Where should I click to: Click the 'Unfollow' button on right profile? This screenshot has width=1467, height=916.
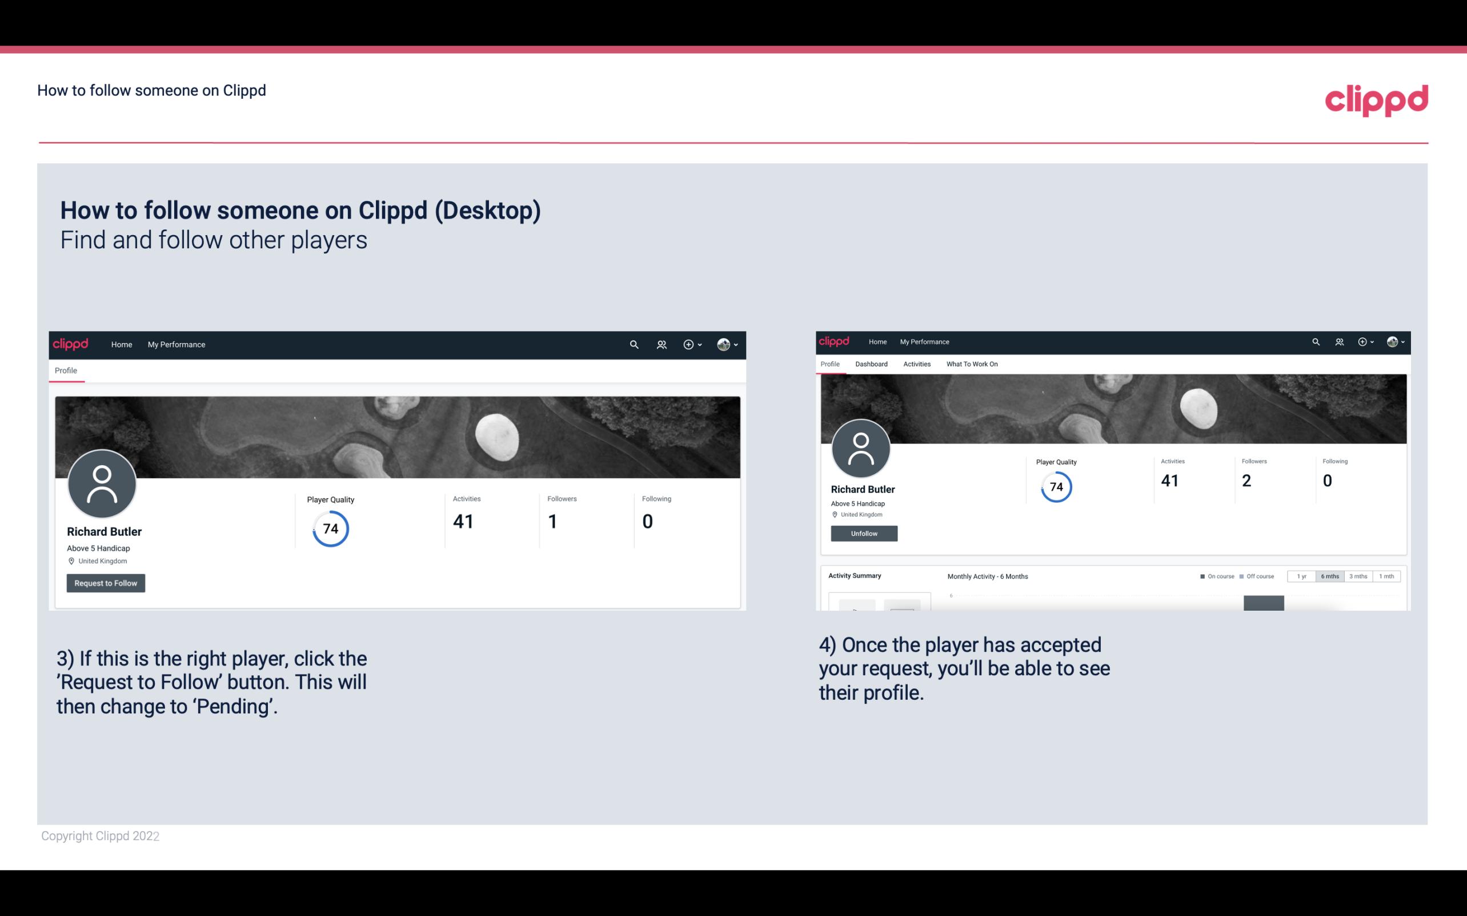tap(863, 533)
